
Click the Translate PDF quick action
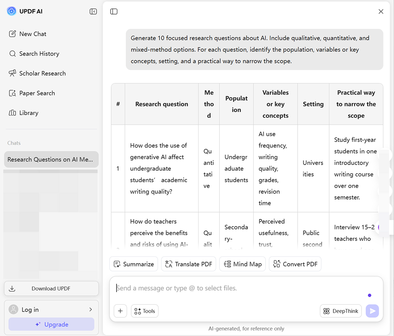tap(189, 264)
